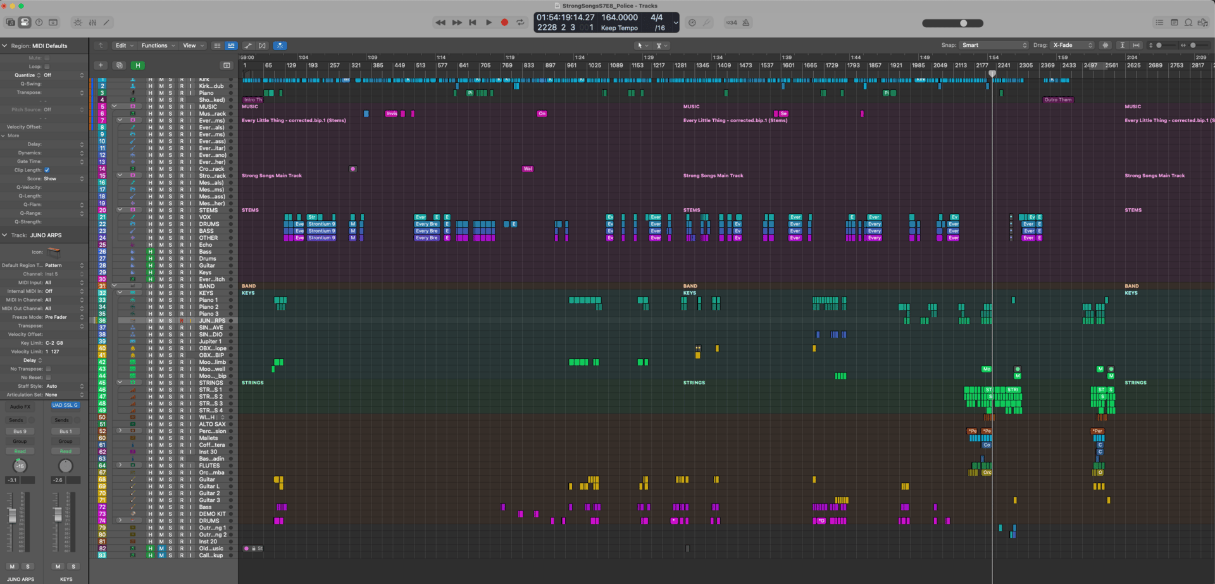Enable the region Loop checkbox
The width and height of the screenshot is (1215, 584).
click(x=47, y=66)
